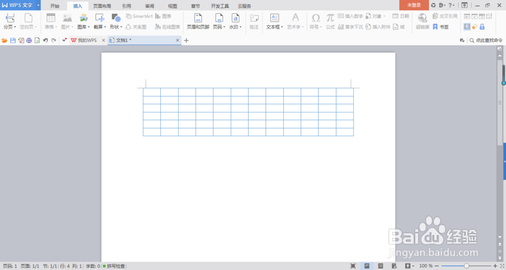This screenshot has width=506, height=270.
Task: Switch to outline view icon in status bar
Action: (381, 266)
